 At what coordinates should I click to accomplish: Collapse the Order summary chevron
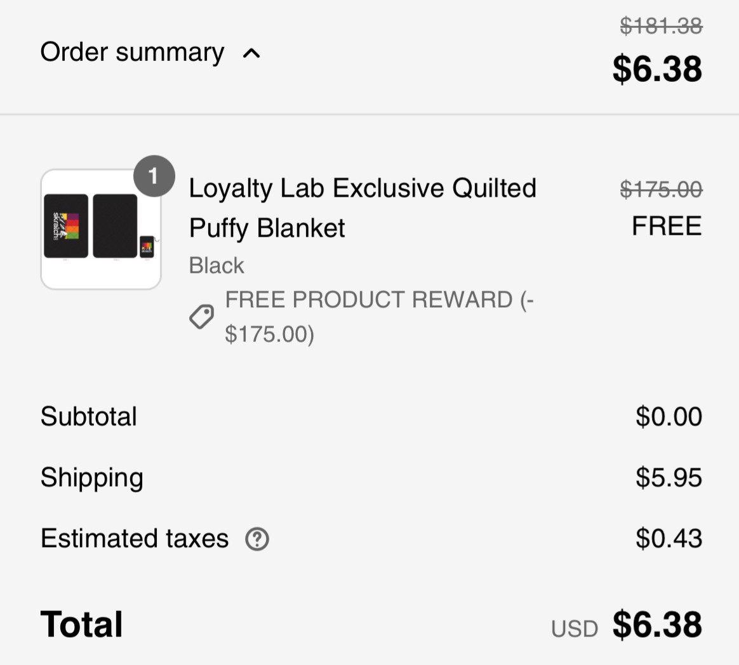pos(251,53)
